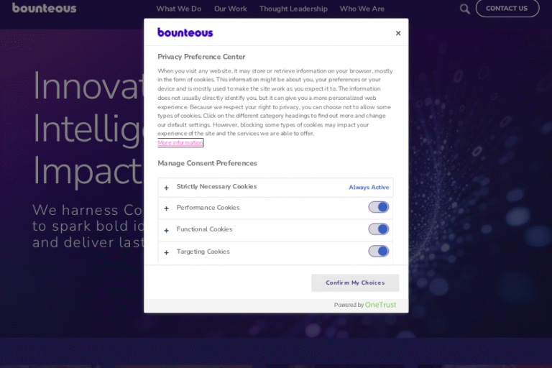
Task: Expand Strictly Necessary Cookies plus icon
Action: pyautogui.click(x=167, y=188)
